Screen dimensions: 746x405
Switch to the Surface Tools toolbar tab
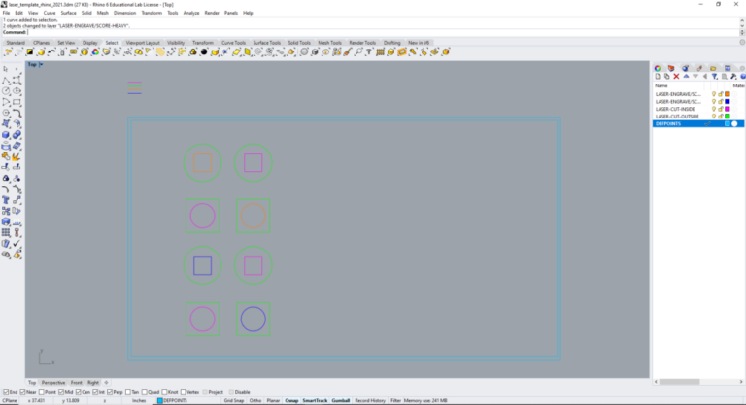point(267,43)
